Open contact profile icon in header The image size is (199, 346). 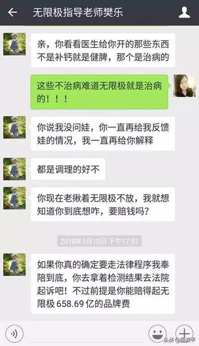pos(184,13)
